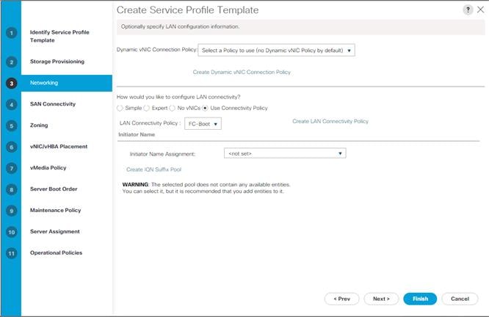Click step 11 circle icon for Operational Policies
Screen dimensions: 489x317
click(x=12, y=253)
